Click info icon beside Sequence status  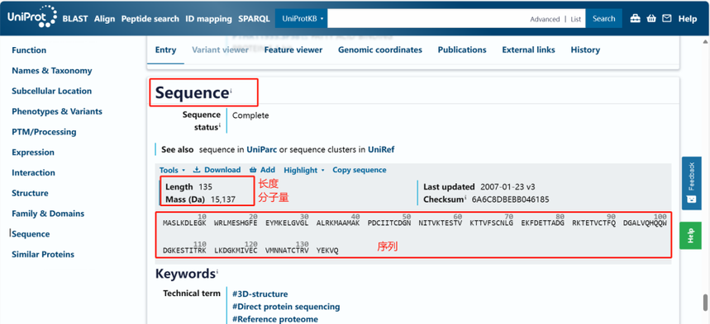[x=220, y=125]
